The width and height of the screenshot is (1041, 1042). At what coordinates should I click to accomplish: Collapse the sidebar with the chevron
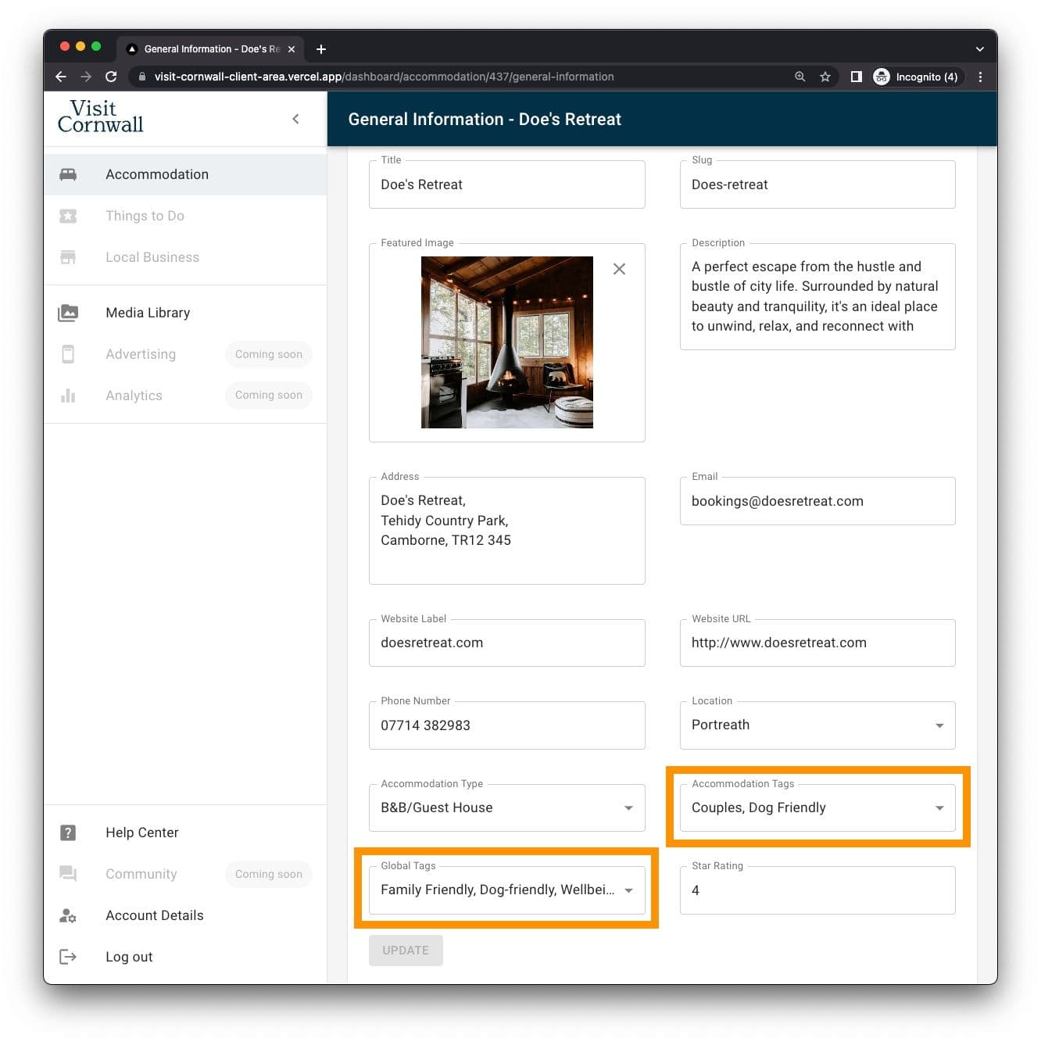(295, 119)
